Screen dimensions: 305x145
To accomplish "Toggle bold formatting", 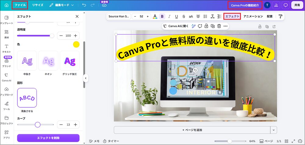I will coord(162,16).
